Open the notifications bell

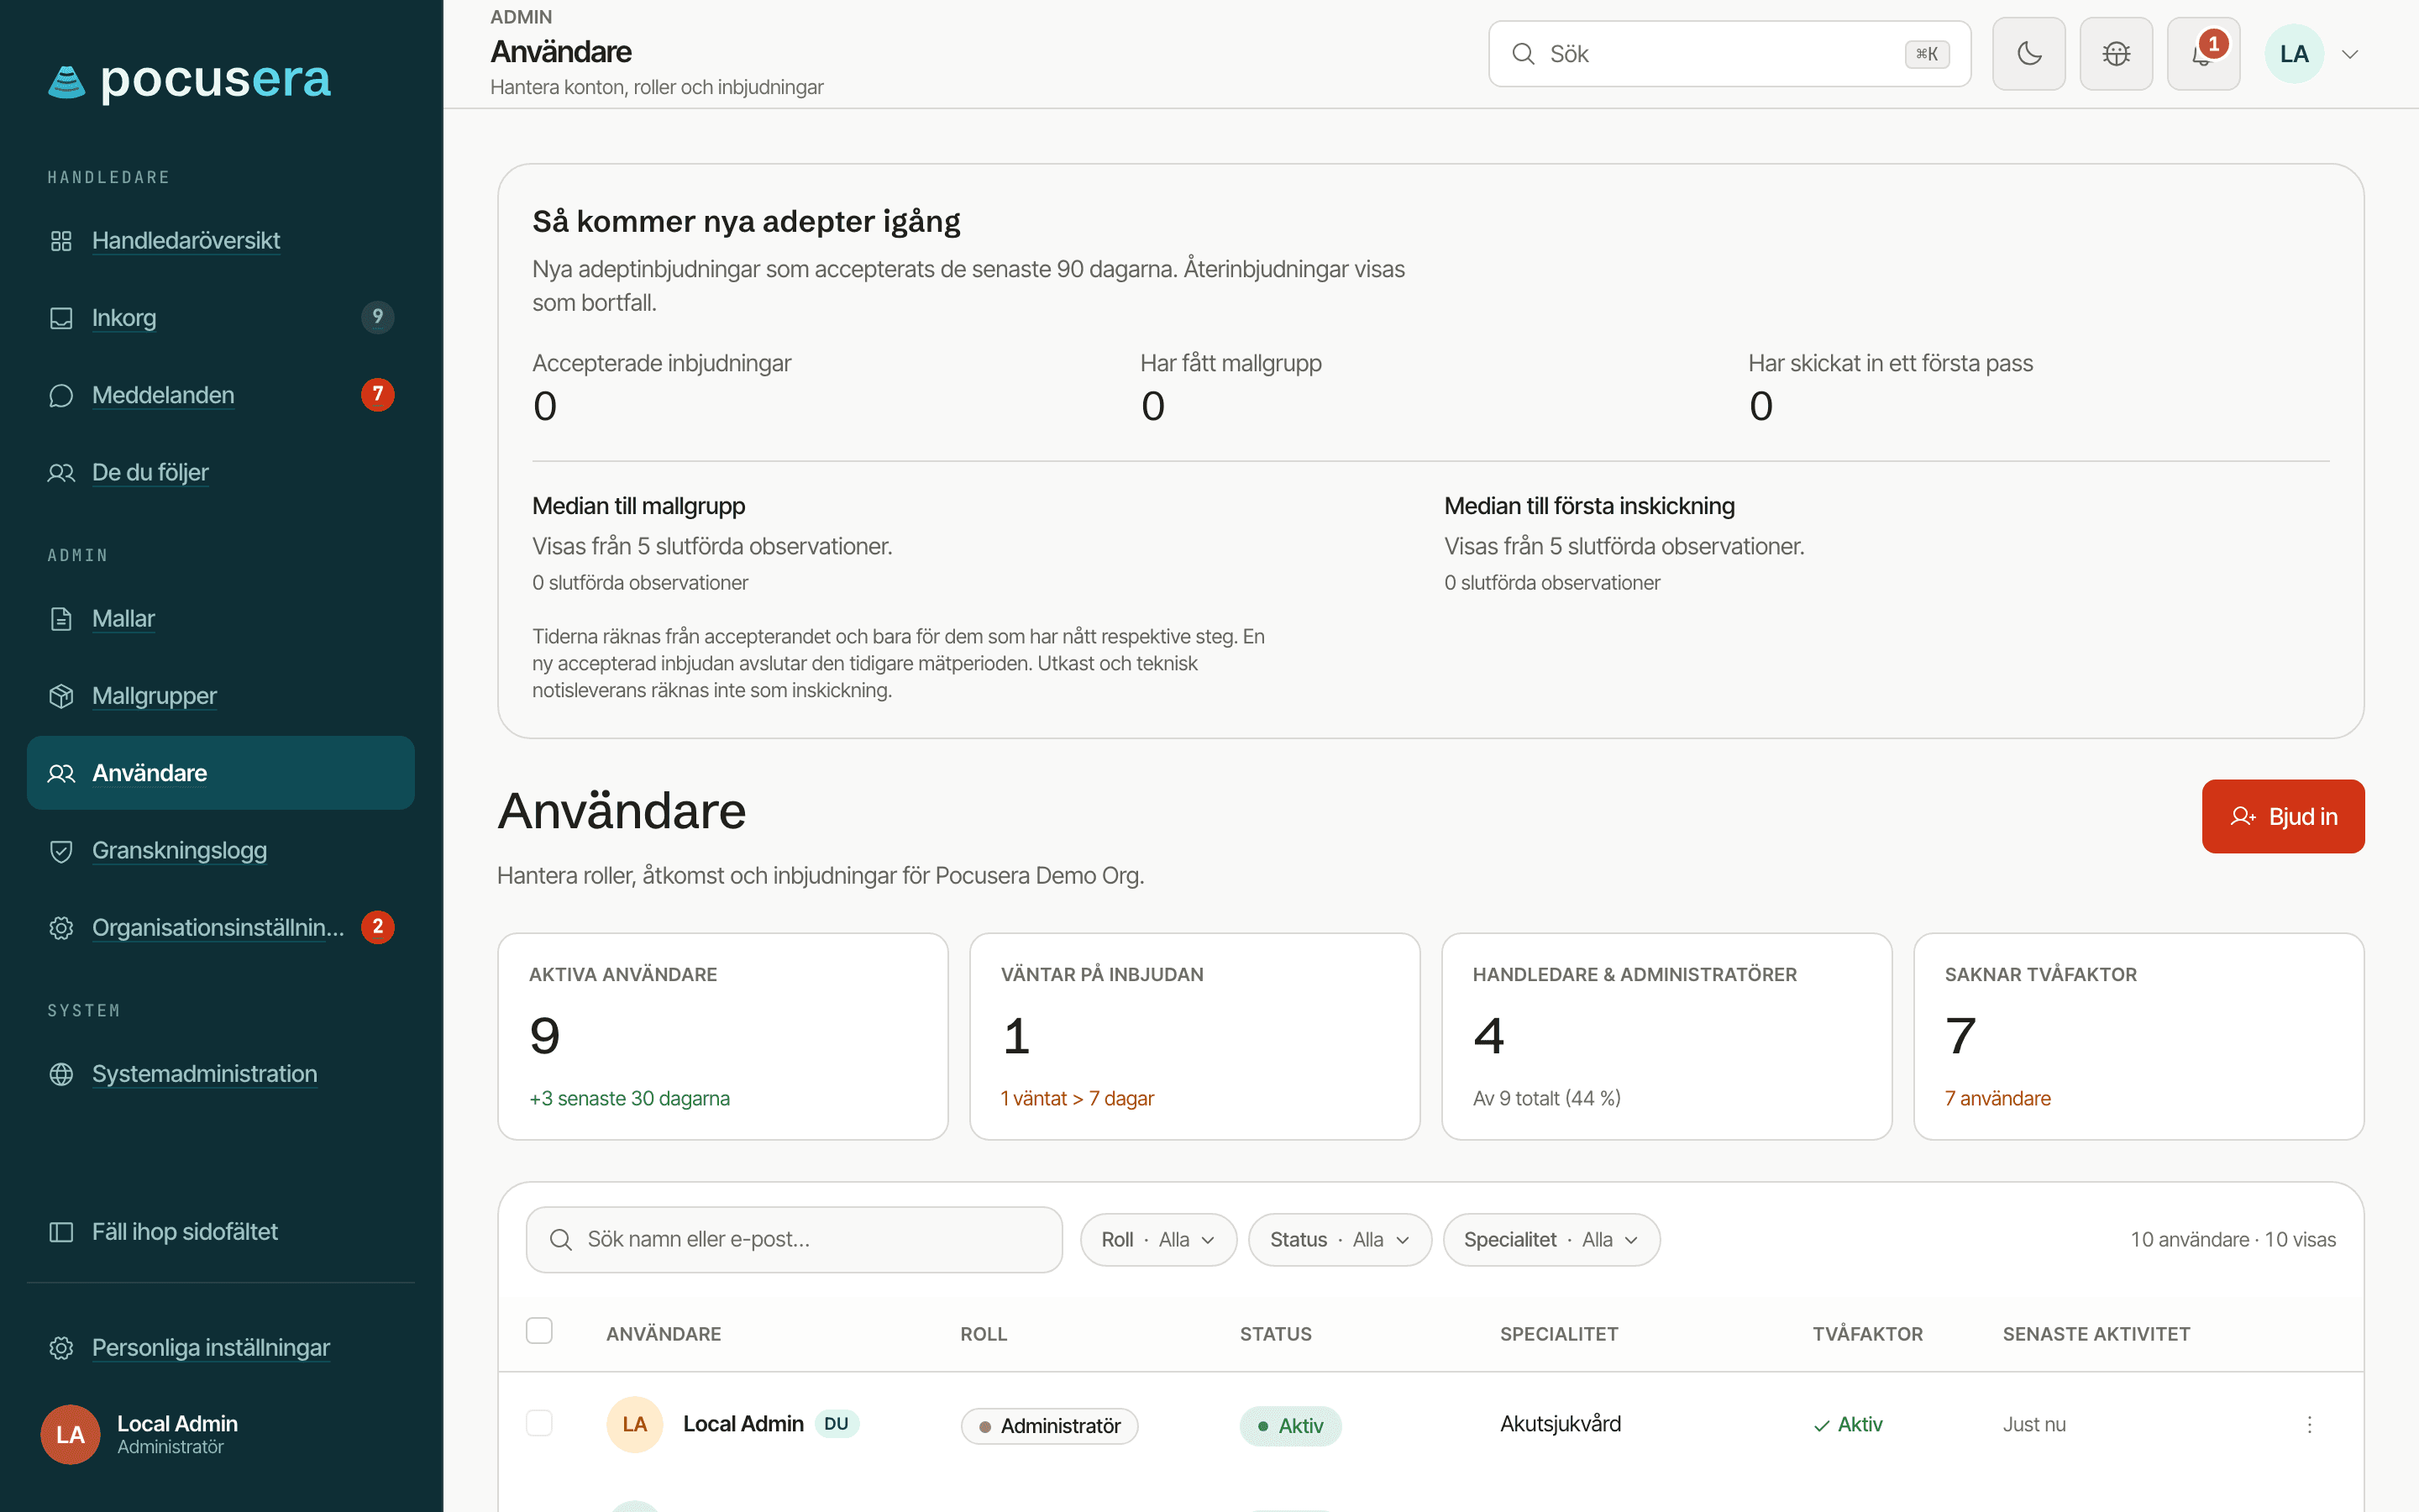pos(2202,54)
